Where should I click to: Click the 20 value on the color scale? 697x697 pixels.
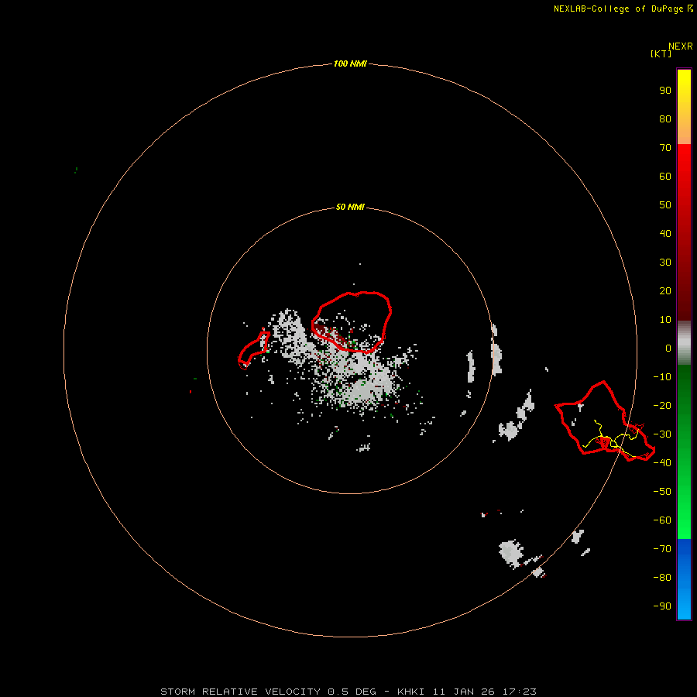pos(665,290)
